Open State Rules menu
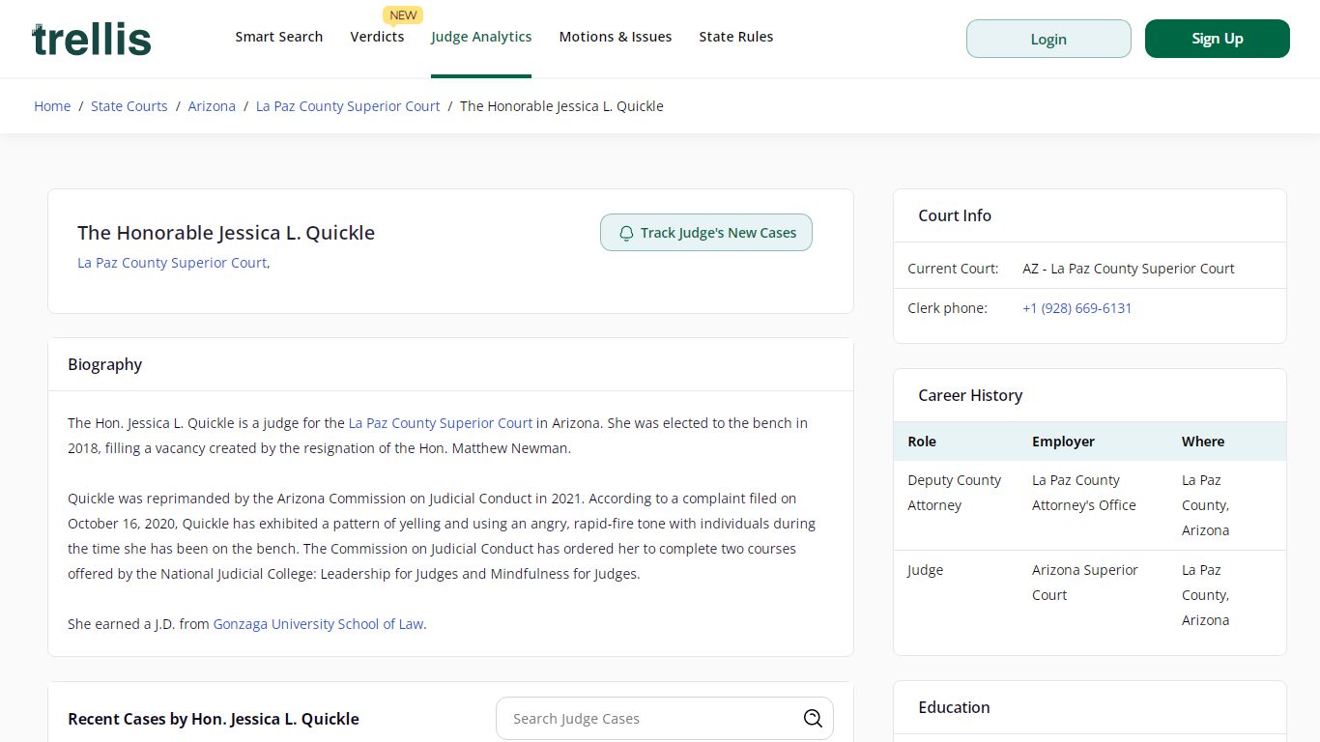Viewport: 1320px width, 742px height. (x=736, y=37)
